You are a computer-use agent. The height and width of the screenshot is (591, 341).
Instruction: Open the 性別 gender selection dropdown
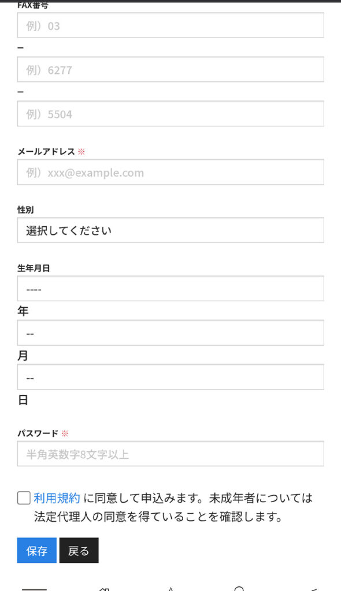[170, 230]
